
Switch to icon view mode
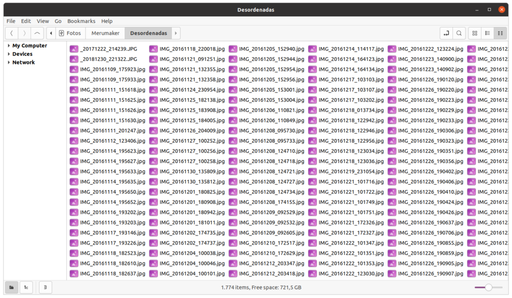[x=474, y=33]
